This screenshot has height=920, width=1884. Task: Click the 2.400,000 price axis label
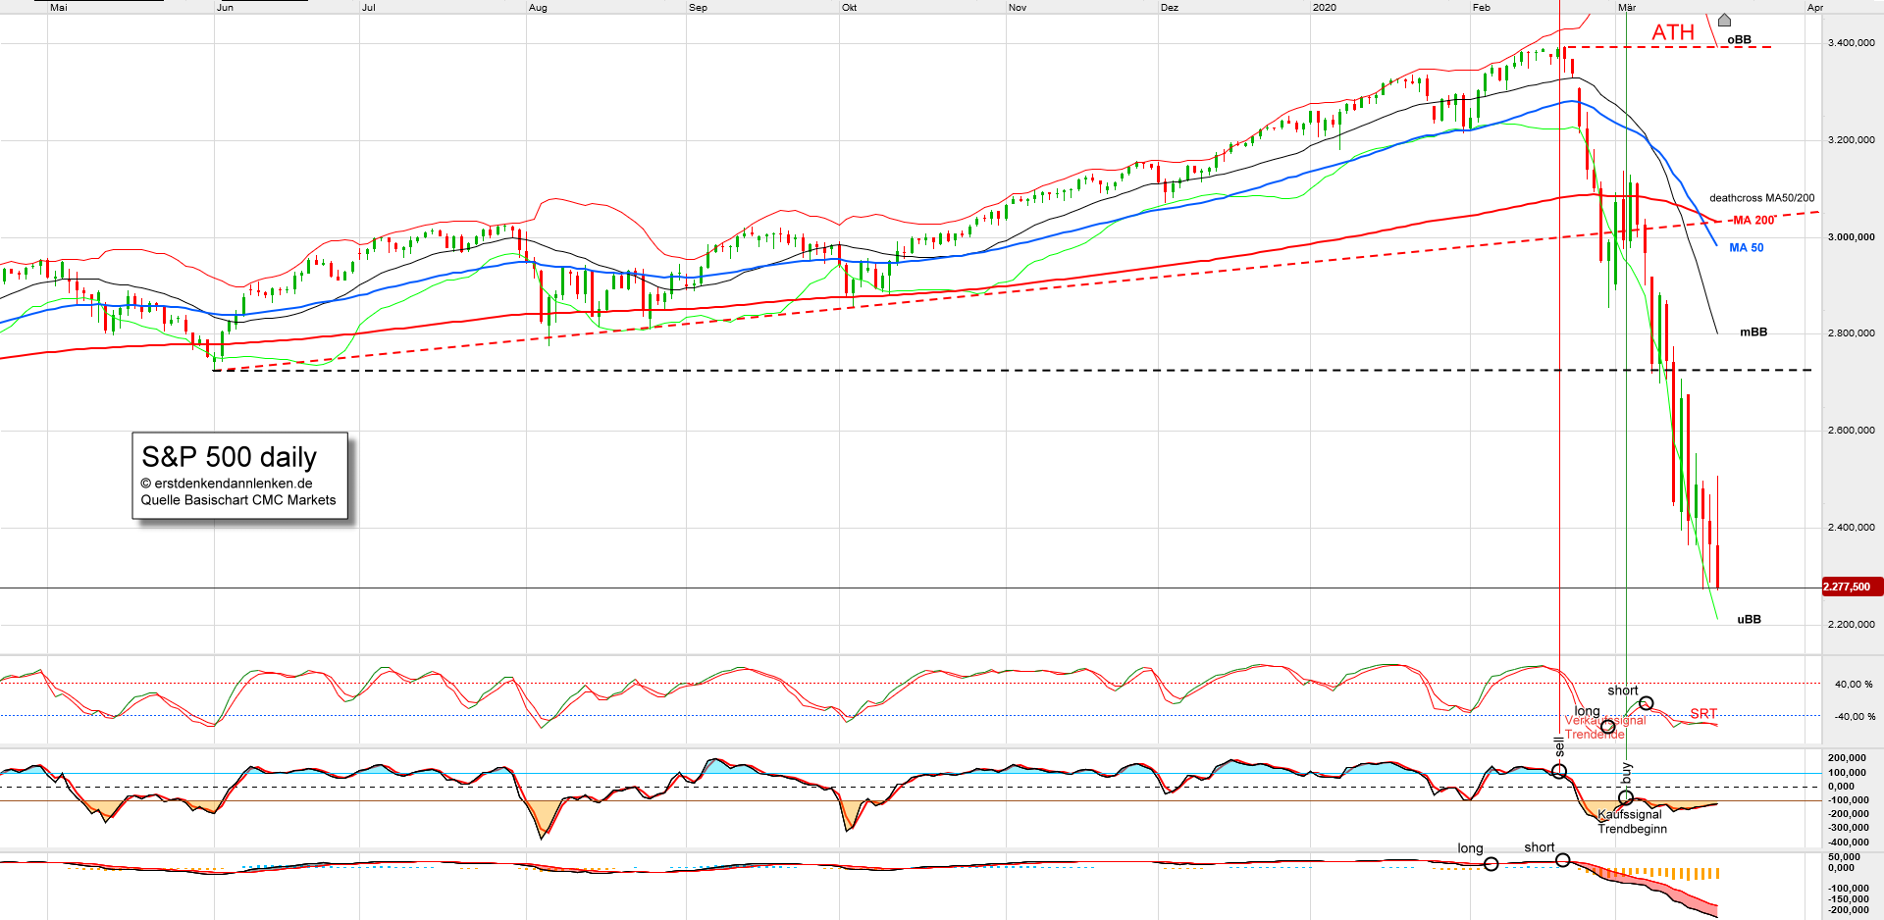tap(1851, 528)
